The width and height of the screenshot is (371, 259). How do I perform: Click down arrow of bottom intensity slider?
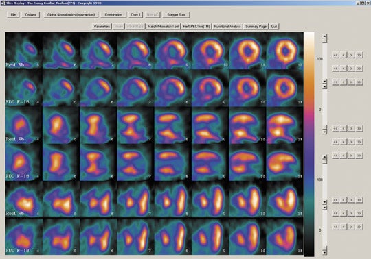(325, 252)
